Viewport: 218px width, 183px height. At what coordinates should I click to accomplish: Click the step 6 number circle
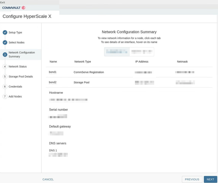click(x=5, y=86)
